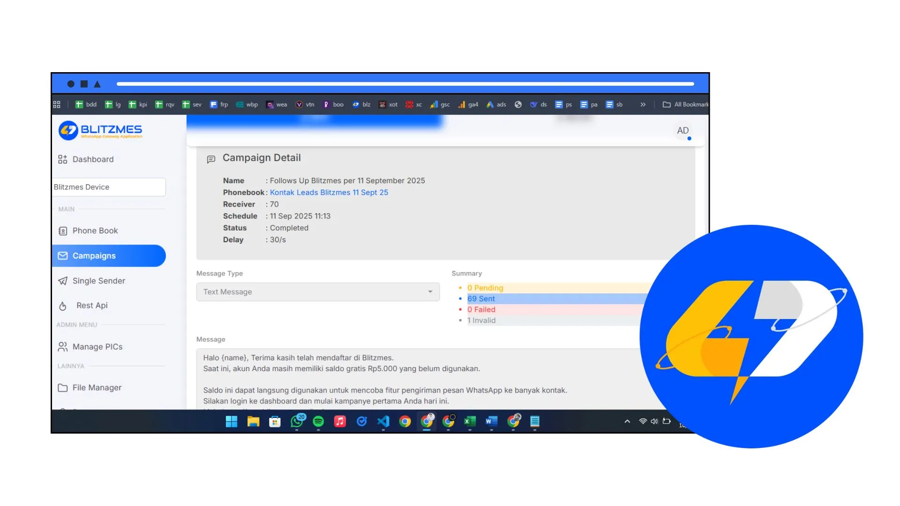Viewport: 900px width, 506px height.
Task: Show hidden system tray icons
Action: 627,421
